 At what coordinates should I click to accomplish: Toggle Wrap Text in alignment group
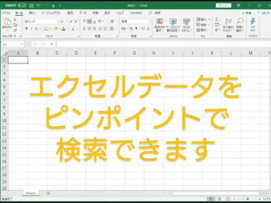click(x=112, y=21)
